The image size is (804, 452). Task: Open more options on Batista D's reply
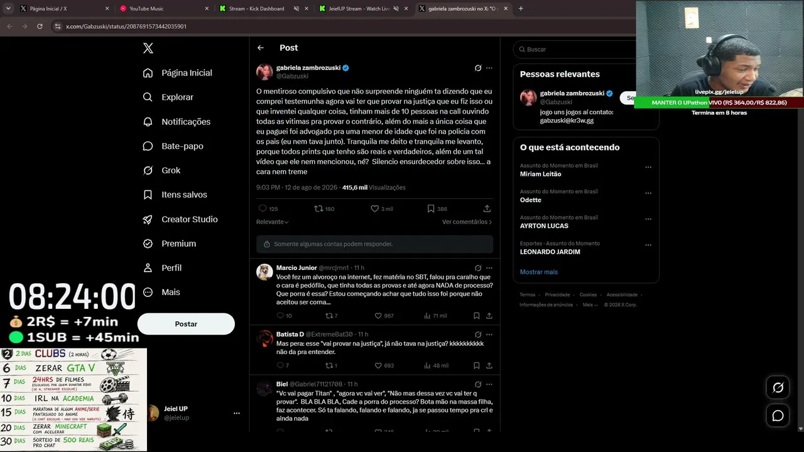coord(489,335)
